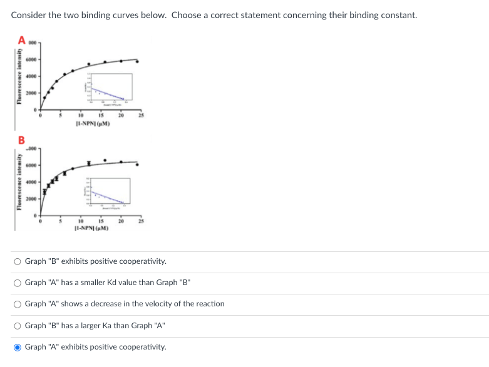The width and height of the screenshot is (489, 367).
Task: Click the answer text 'Graph "B" exhibits positive cooperativity.'
Action: (x=95, y=261)
